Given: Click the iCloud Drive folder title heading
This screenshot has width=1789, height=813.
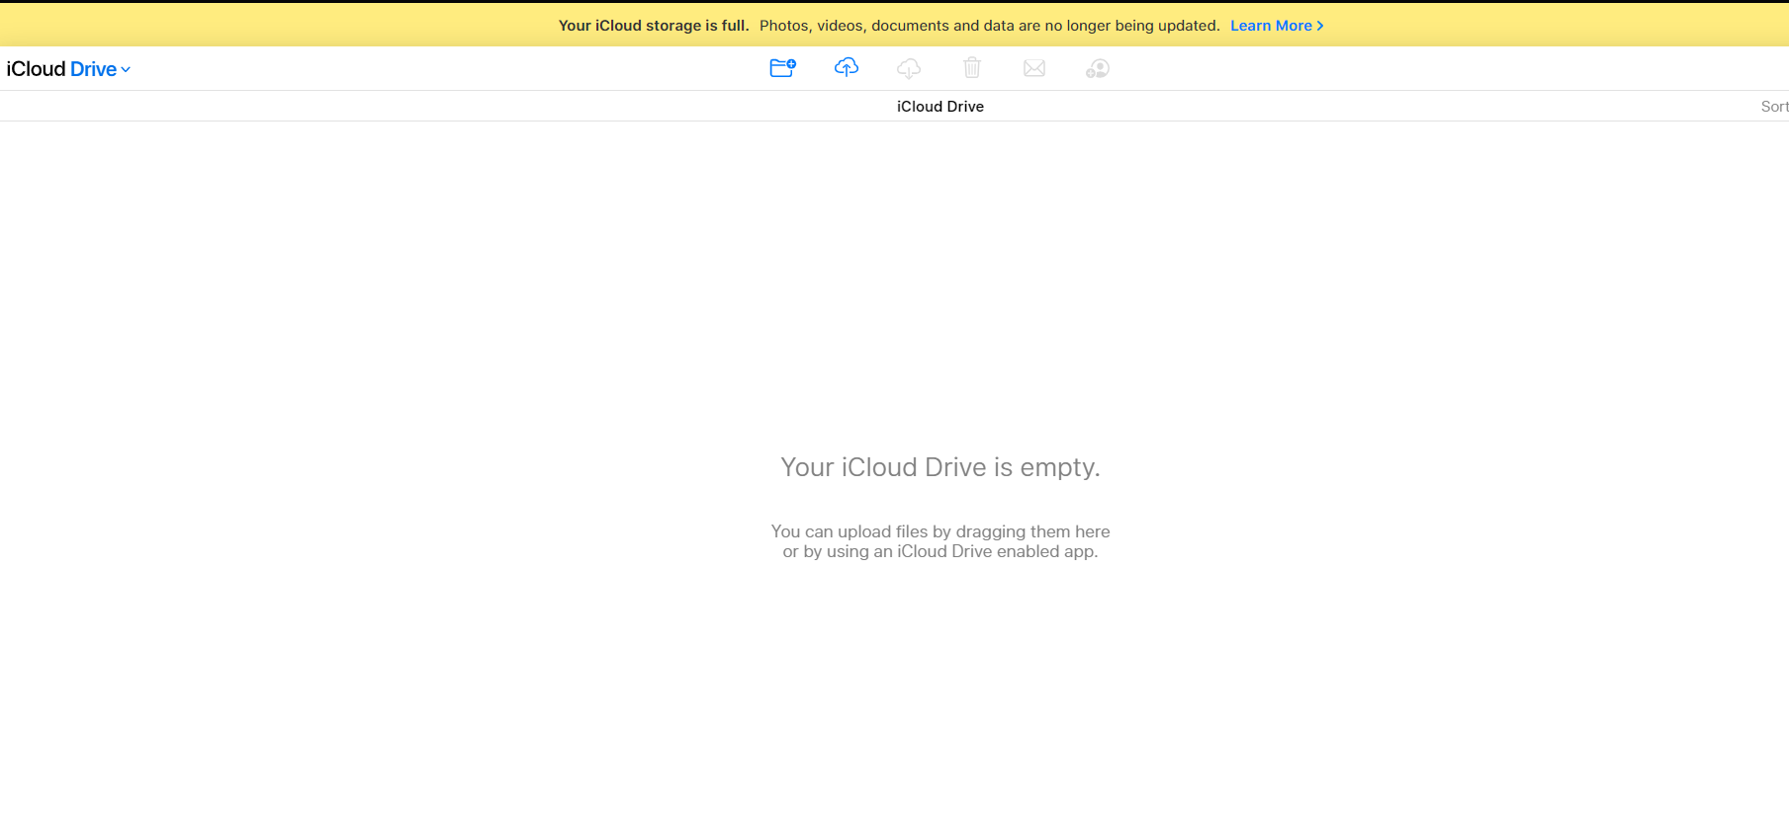Looking at the screenshot, I should [940, 107].
